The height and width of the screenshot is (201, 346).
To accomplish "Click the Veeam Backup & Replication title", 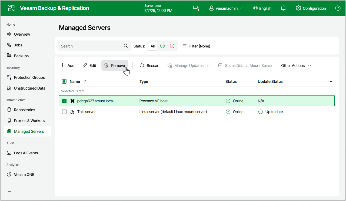I will coord(54,8).
